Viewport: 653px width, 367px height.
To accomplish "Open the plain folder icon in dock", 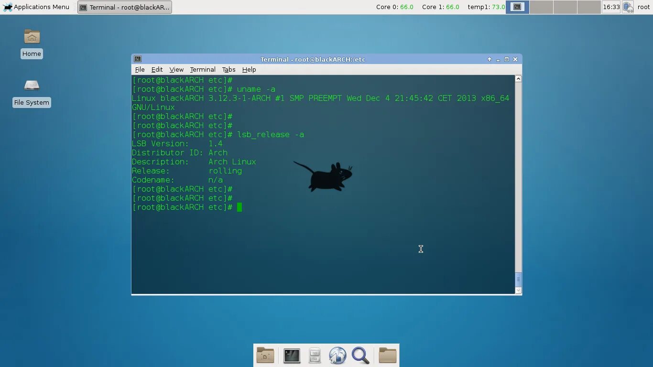I will tap(388, 356).
